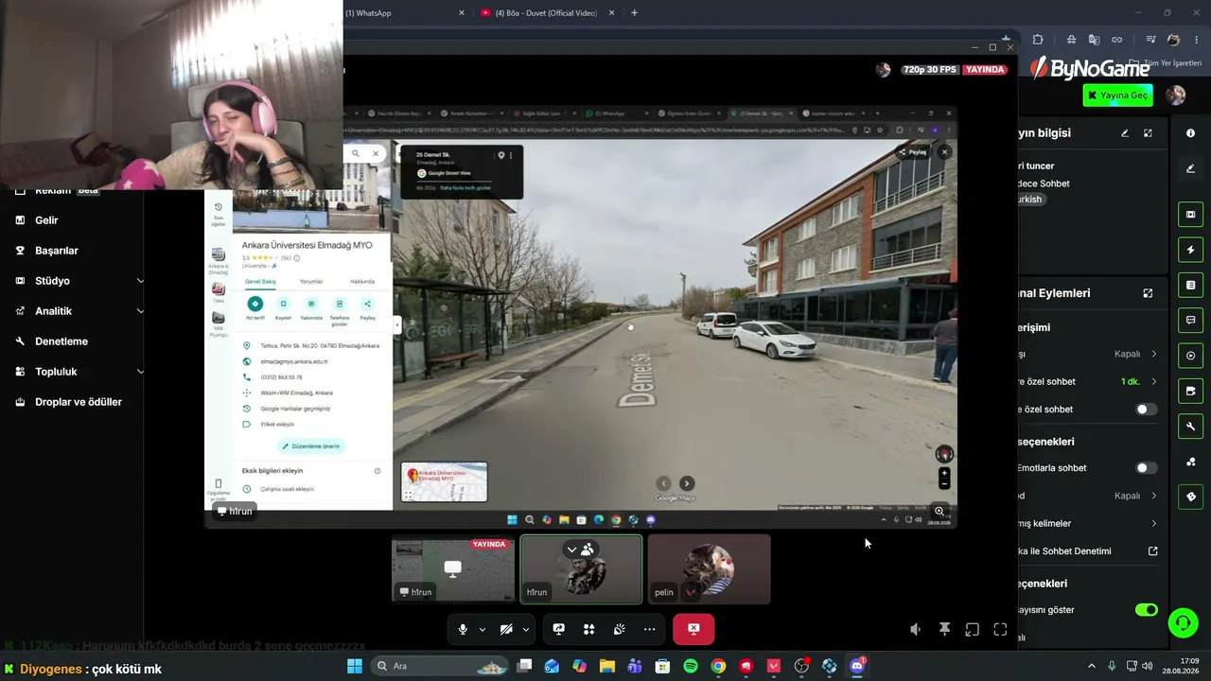Toggle the lightning bolt sidebar icon
Viewport: 1211px width, 681px height.
pyautogui.click(x=1190, y=250)
